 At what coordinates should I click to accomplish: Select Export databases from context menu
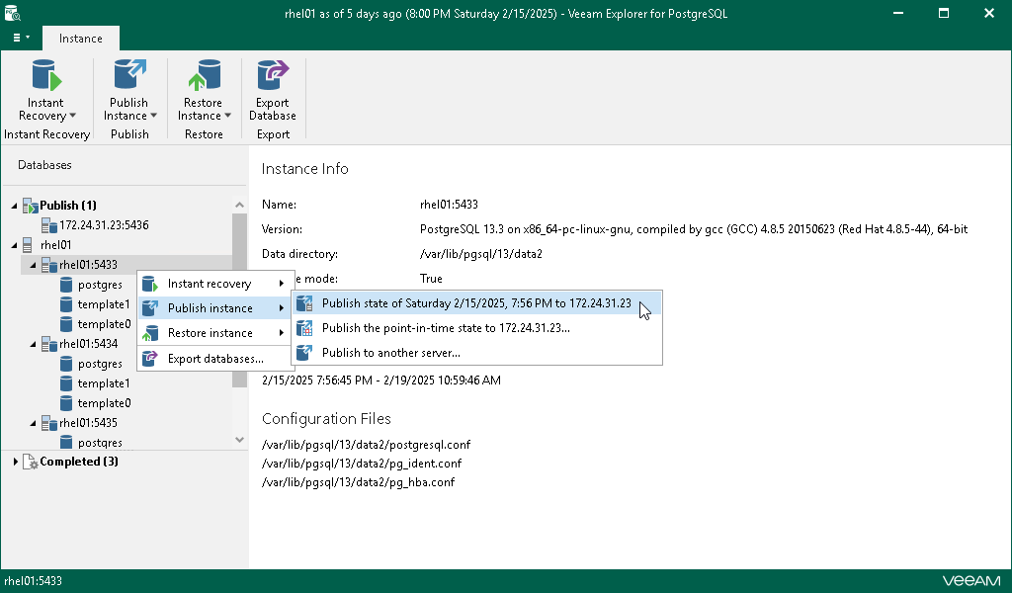(215, 359)
